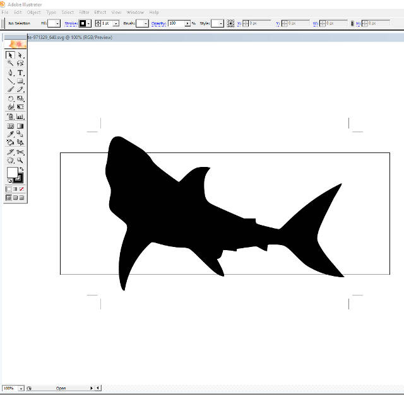Click the X coordinate link
Image resolution: width=404 pixels, height=395 pixels.
tap(239, 23)
